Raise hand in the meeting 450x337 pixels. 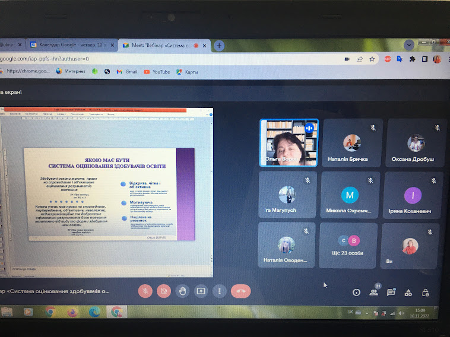coord(183,291)
